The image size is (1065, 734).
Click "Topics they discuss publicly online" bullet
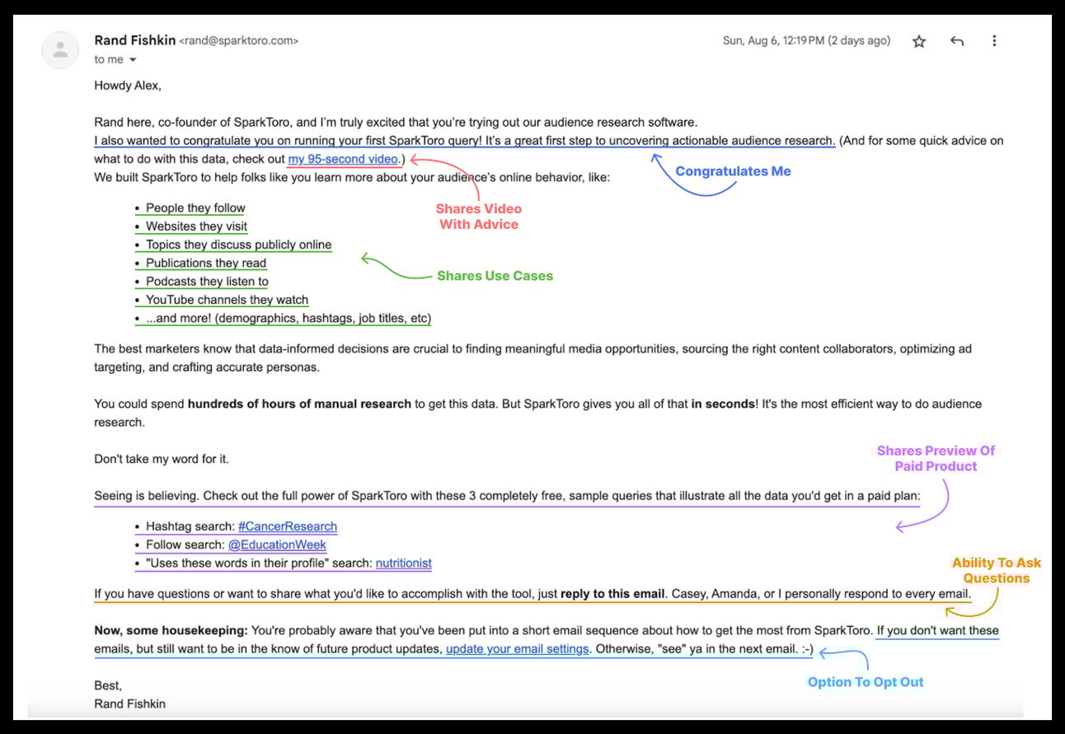[238, 245]
